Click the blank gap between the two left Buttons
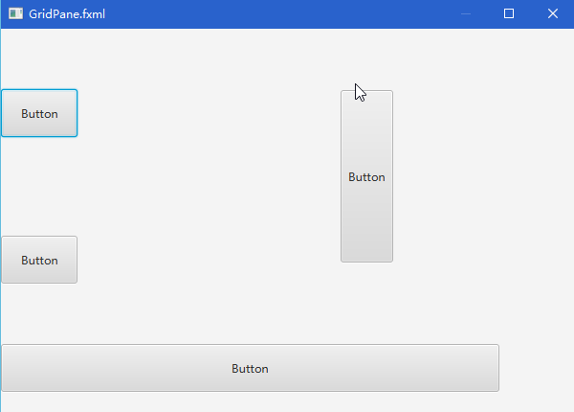Image resolution: width=574 pixels, height=412 pixels. [39, 187]
